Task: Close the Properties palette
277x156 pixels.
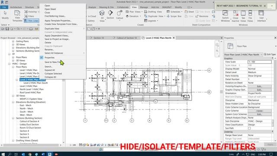Action: tap(275, 38)
